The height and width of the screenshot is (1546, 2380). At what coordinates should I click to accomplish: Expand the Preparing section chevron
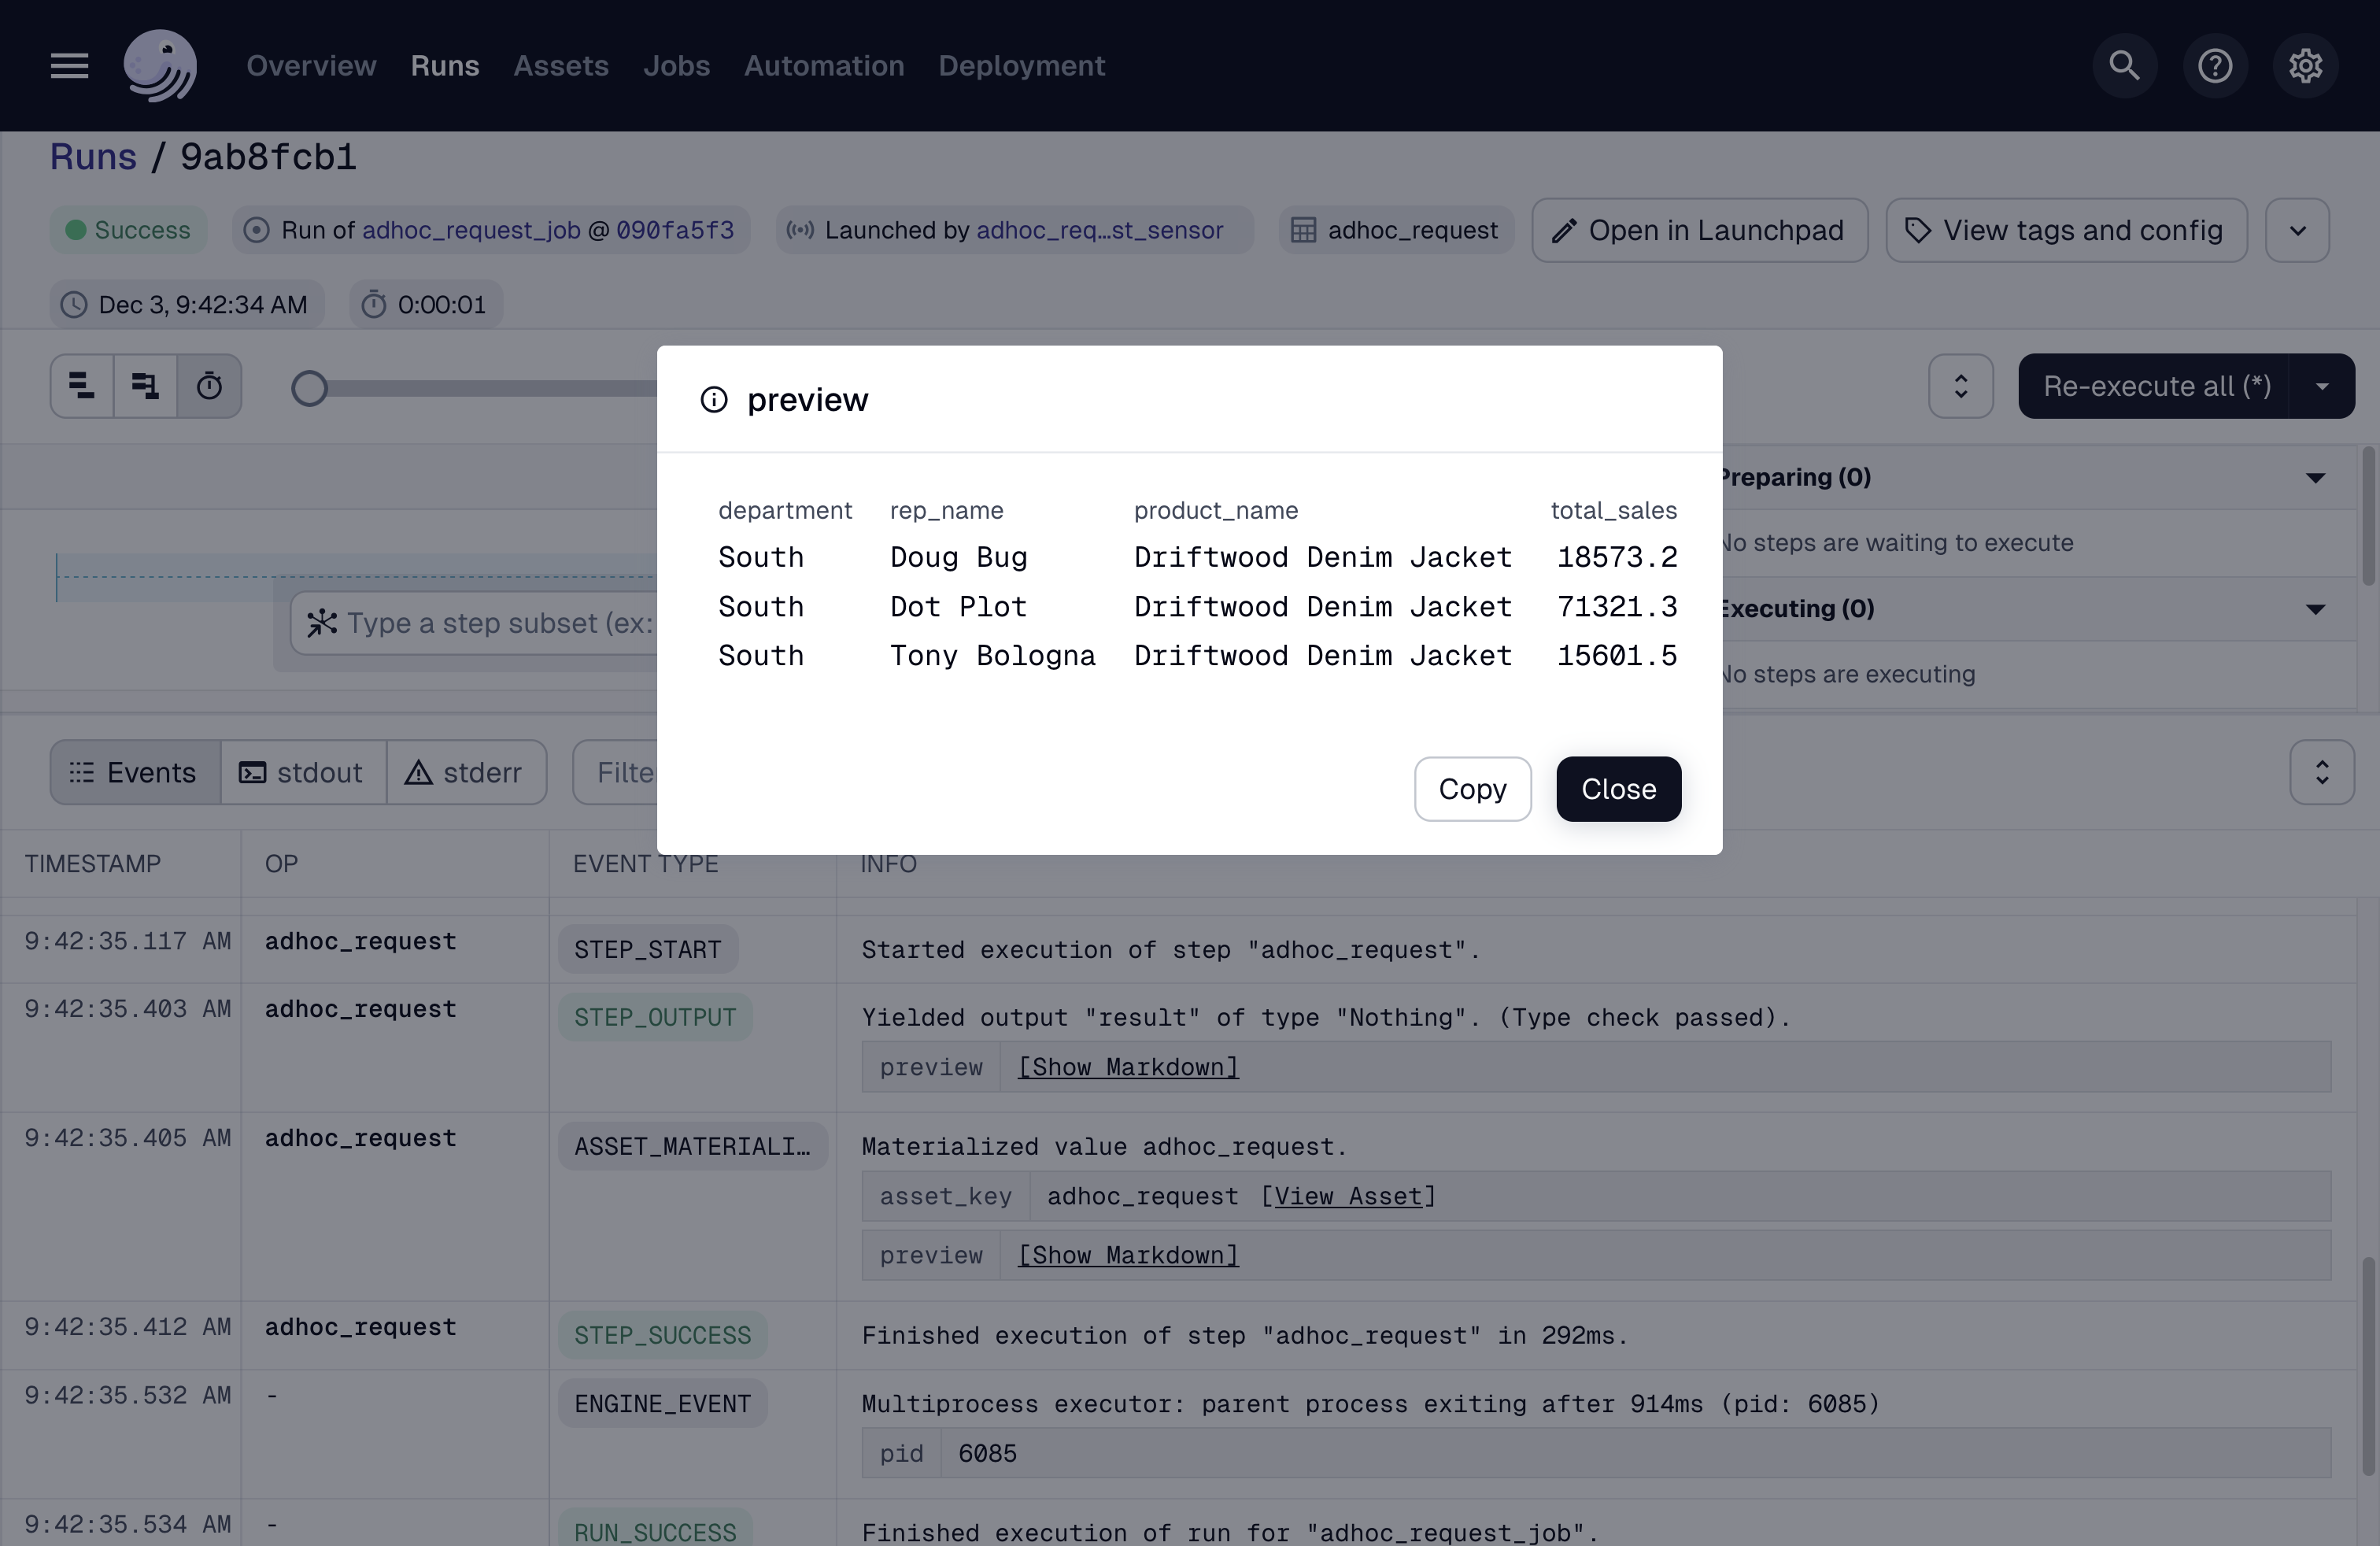point(2315,475)
